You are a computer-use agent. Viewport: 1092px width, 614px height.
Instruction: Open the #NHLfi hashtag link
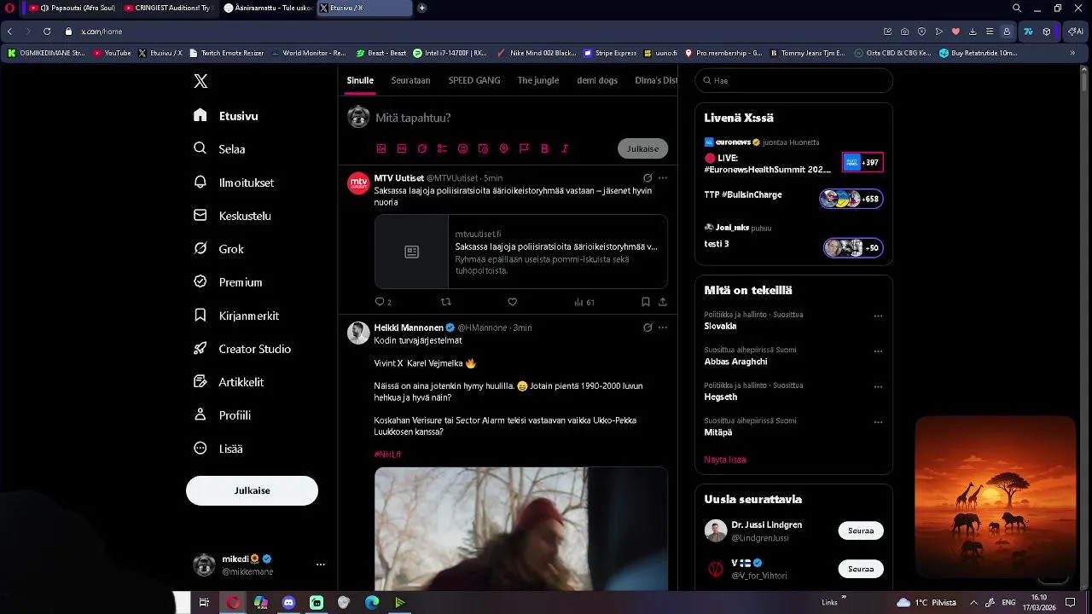387,455
